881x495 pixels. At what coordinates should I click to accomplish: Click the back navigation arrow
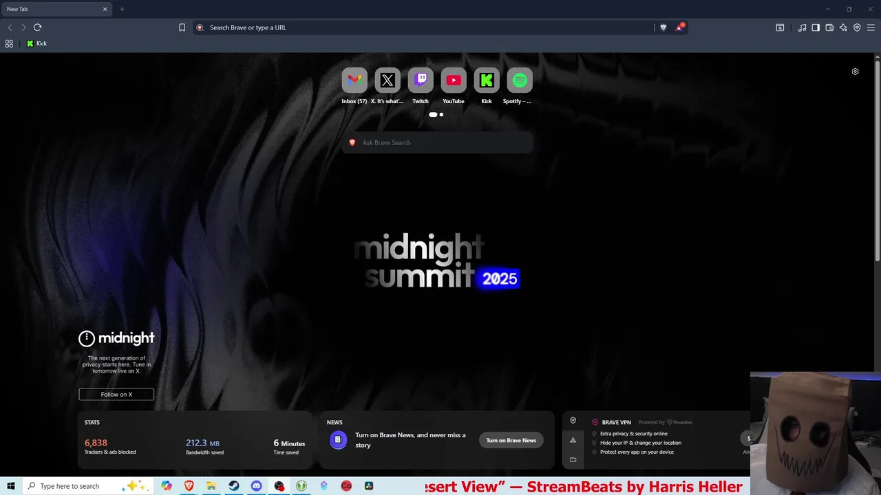10,27
